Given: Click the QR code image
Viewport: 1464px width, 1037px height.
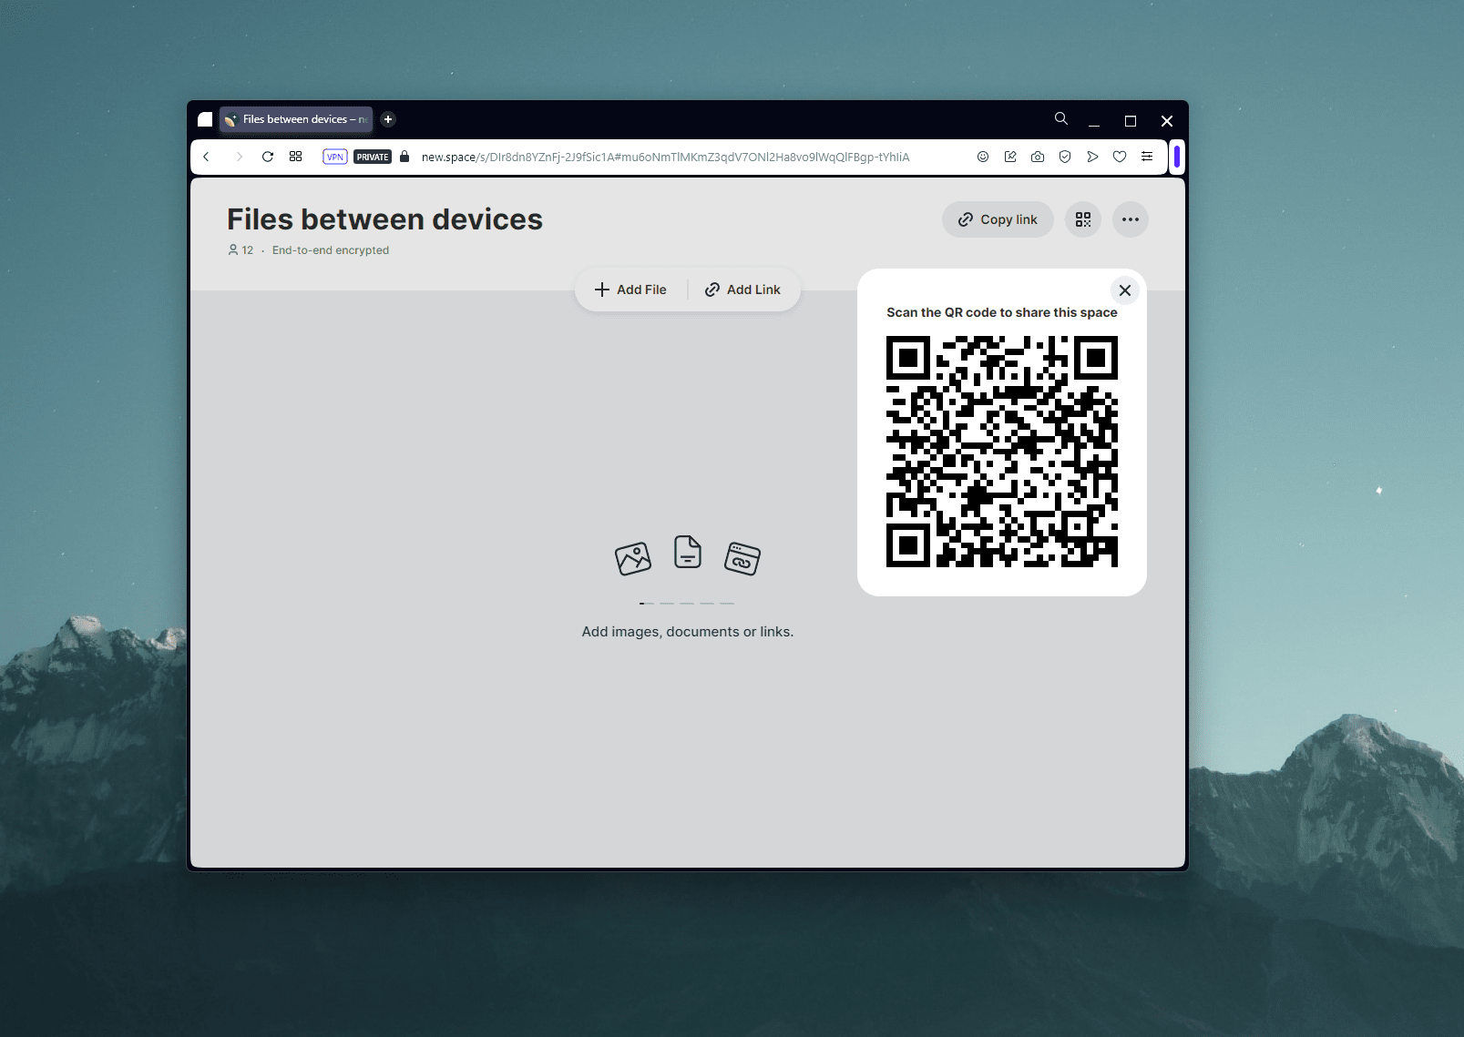Looking at the screenshot, I should (x=1002, y=452).
